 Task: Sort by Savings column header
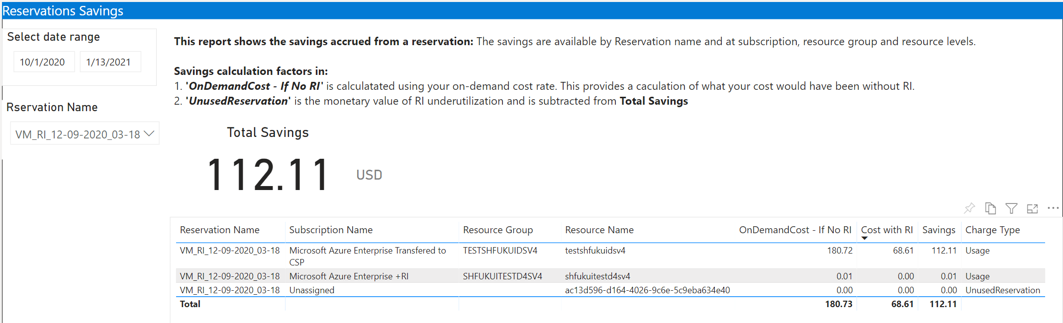(939, 230)
